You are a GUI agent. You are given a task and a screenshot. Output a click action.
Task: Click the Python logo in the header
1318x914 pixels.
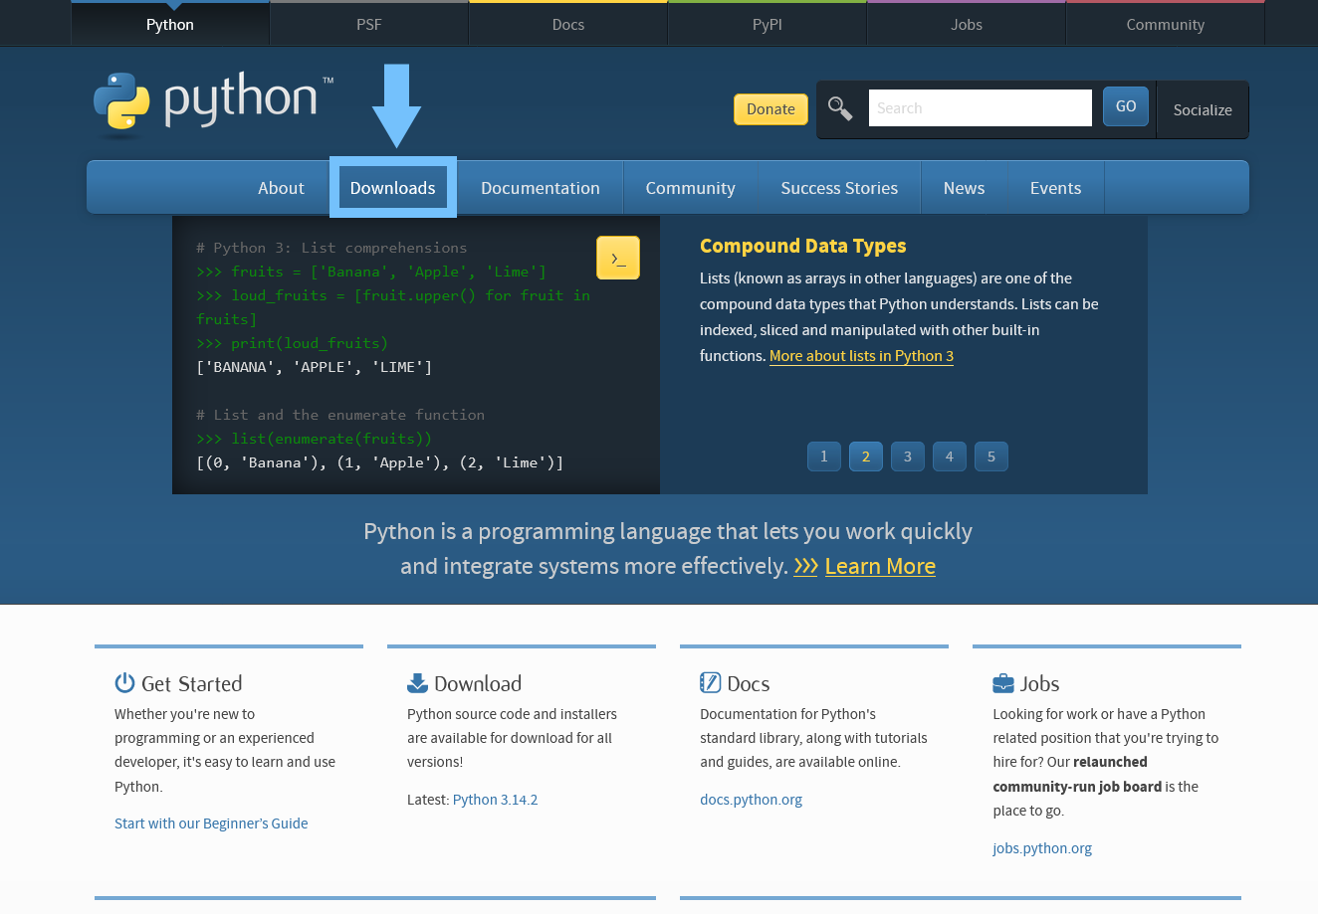[x=213, y=100]
